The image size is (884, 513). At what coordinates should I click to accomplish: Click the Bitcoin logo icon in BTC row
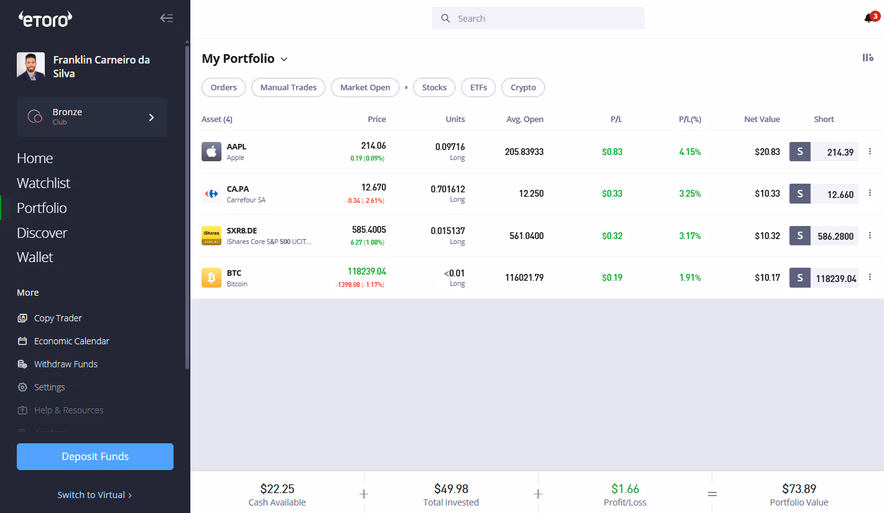[212, 278]
